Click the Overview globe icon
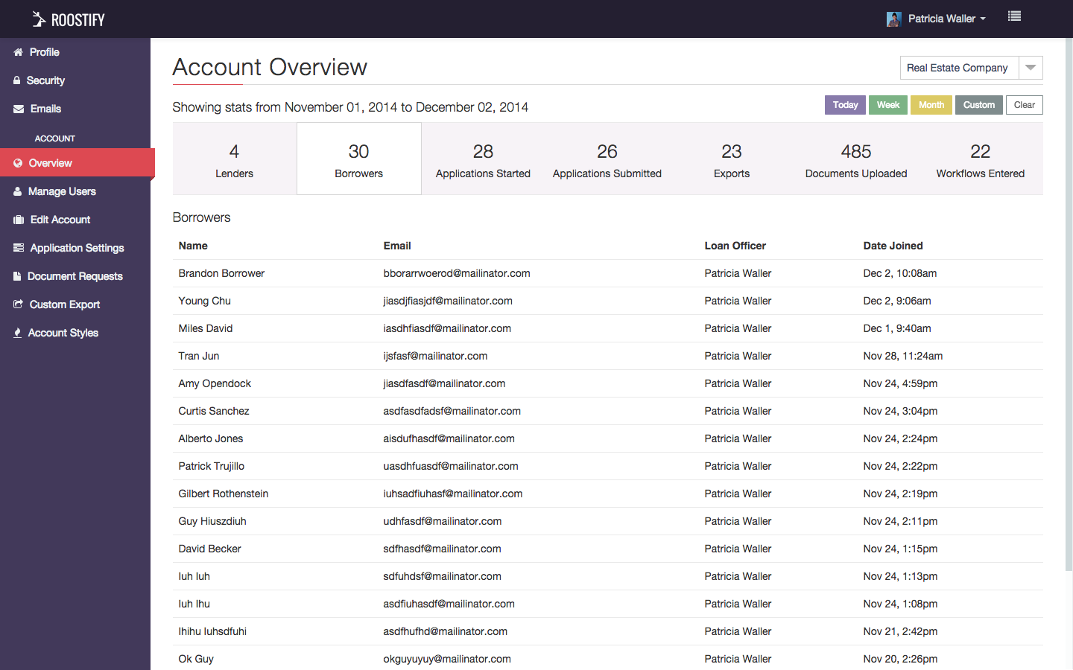 tap(16, 163)
